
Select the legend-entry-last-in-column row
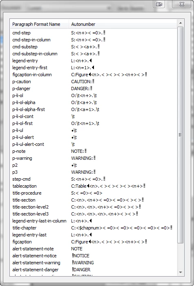(x=93, y=221)
